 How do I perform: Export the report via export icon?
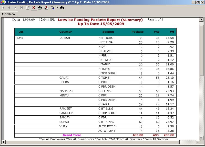click(x=46, y=8)
